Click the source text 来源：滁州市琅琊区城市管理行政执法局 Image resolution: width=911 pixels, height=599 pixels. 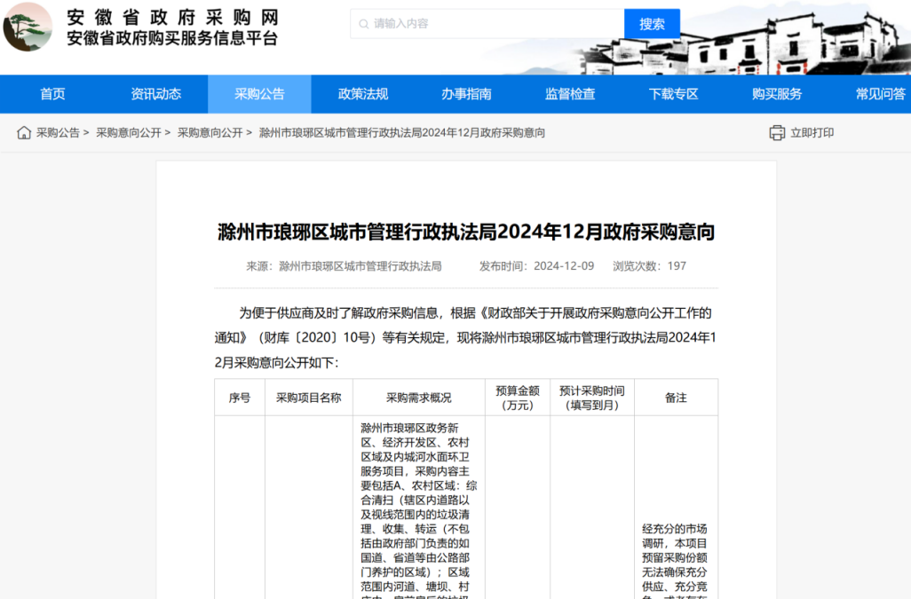344,266
